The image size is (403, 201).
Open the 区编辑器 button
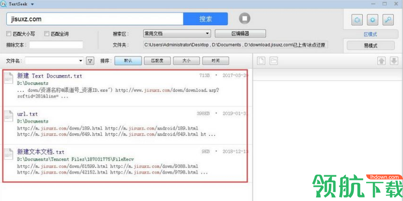(x=240, y=34)
